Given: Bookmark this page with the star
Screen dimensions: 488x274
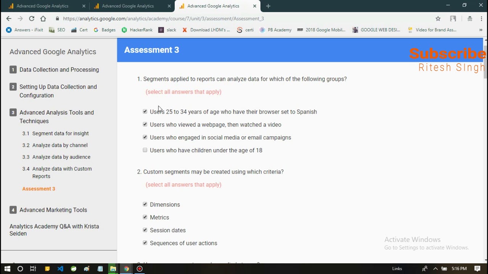Looking at the screenshot, I should tap(438, 18).
